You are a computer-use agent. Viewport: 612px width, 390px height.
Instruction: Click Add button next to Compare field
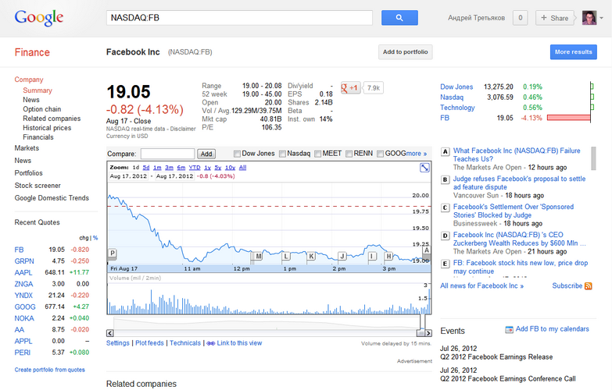[x=206, y=154]
